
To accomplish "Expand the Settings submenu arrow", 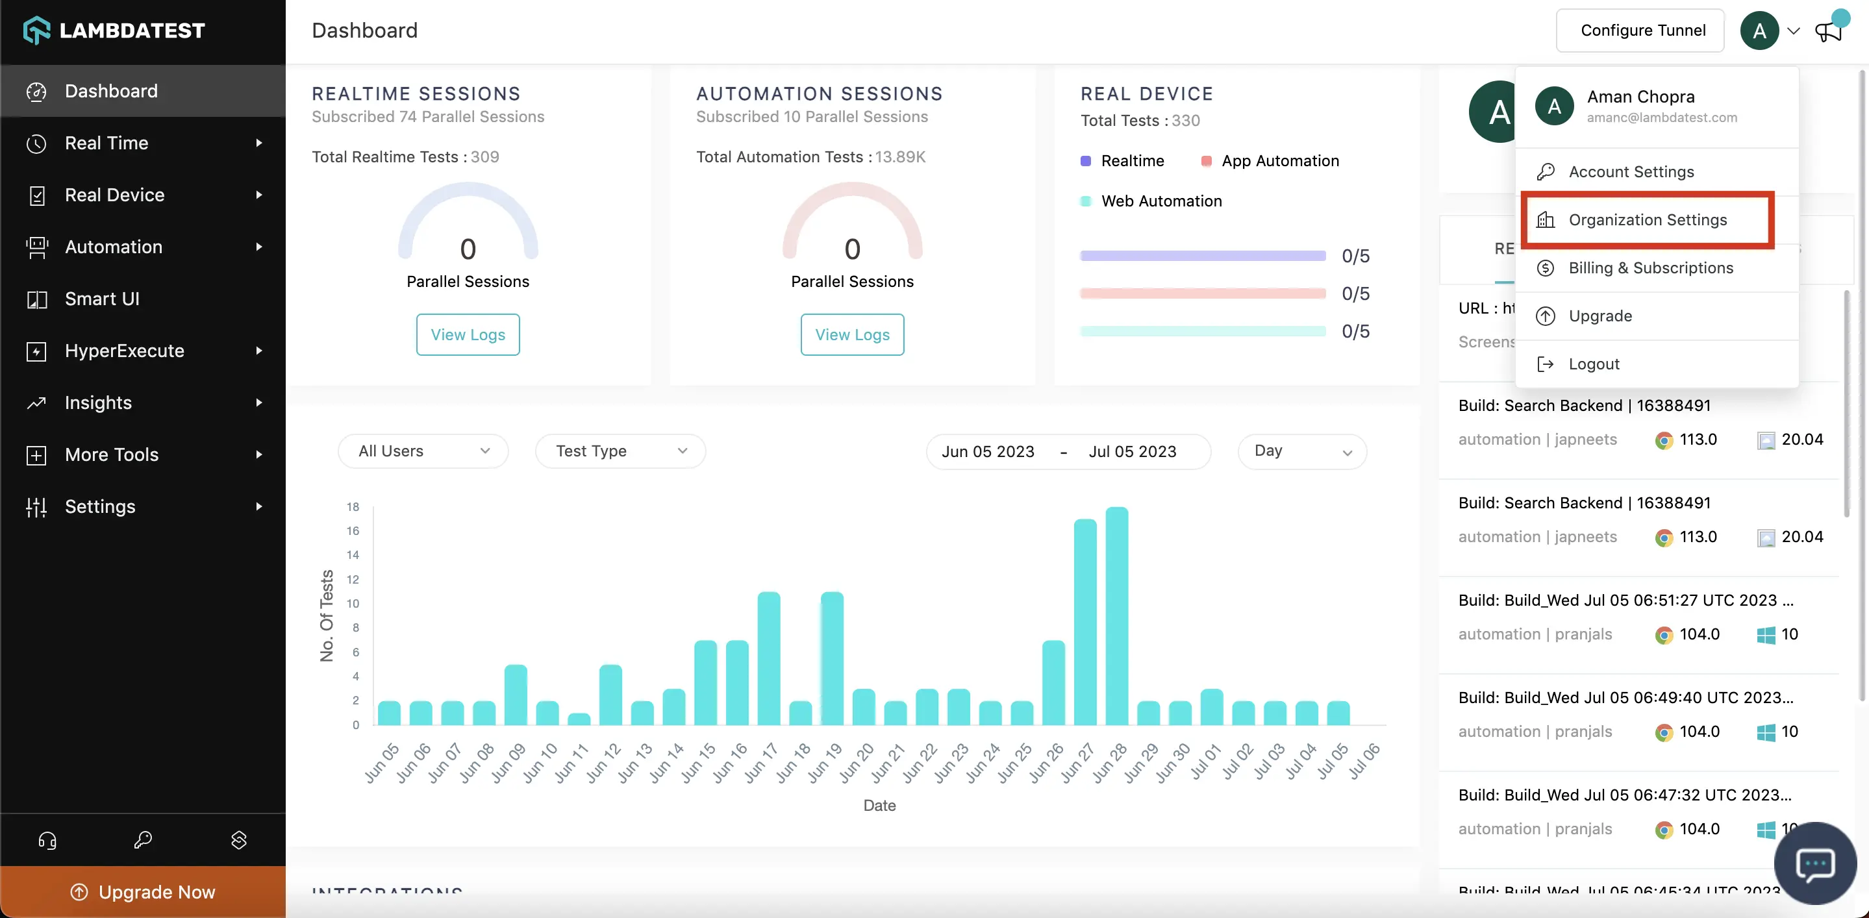I will pyautogui.click(x=259, y=507).
